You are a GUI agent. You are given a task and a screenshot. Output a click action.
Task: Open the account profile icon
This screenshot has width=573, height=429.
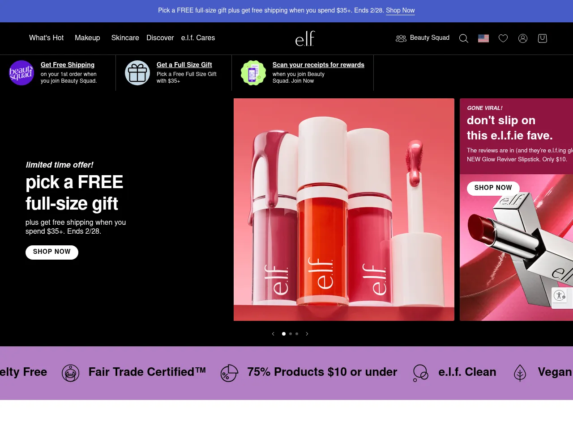click(x=523, y=38)
